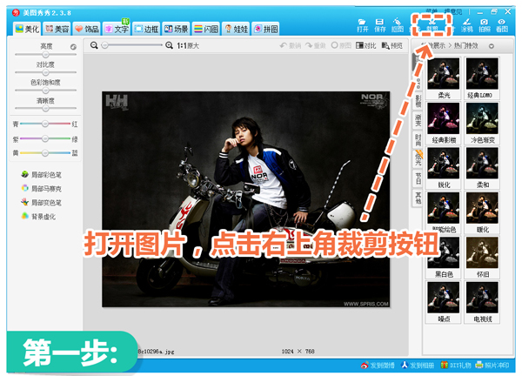Select the 局部彩色笔 tool

point(43,174)
